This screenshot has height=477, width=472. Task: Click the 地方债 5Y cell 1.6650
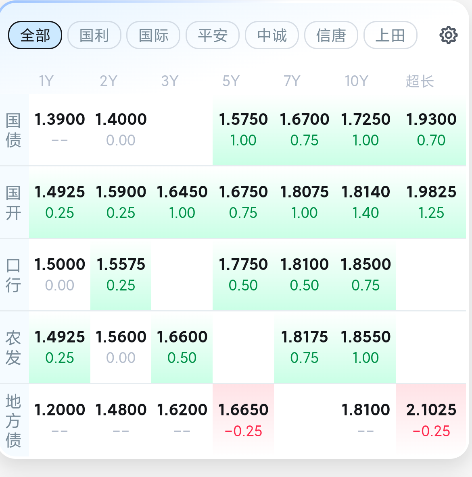243,420
